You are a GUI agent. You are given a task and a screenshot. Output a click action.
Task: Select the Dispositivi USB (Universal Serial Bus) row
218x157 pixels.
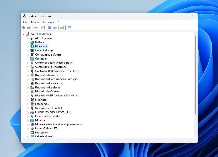tap(57, 95)
